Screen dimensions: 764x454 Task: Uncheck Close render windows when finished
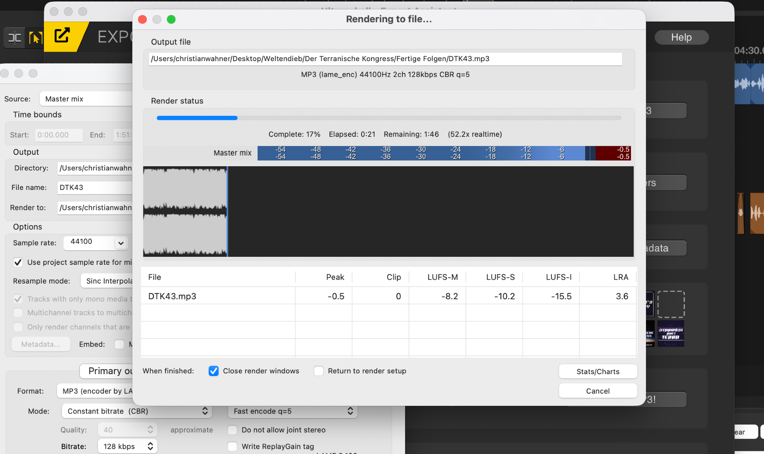tap(214, 371)
